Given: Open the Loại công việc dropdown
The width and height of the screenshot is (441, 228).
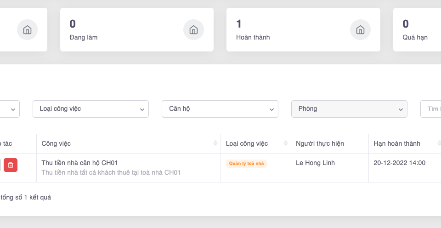Looking at the screenshot, I should click(x=90, y=109).
